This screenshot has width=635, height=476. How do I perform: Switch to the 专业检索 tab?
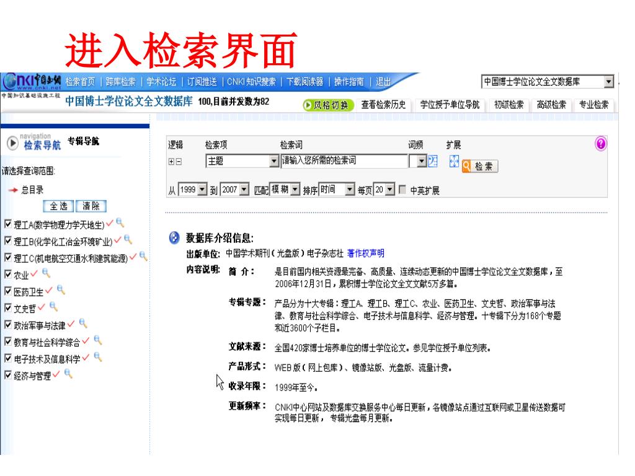pyautogui.click(x=593, y=105)
